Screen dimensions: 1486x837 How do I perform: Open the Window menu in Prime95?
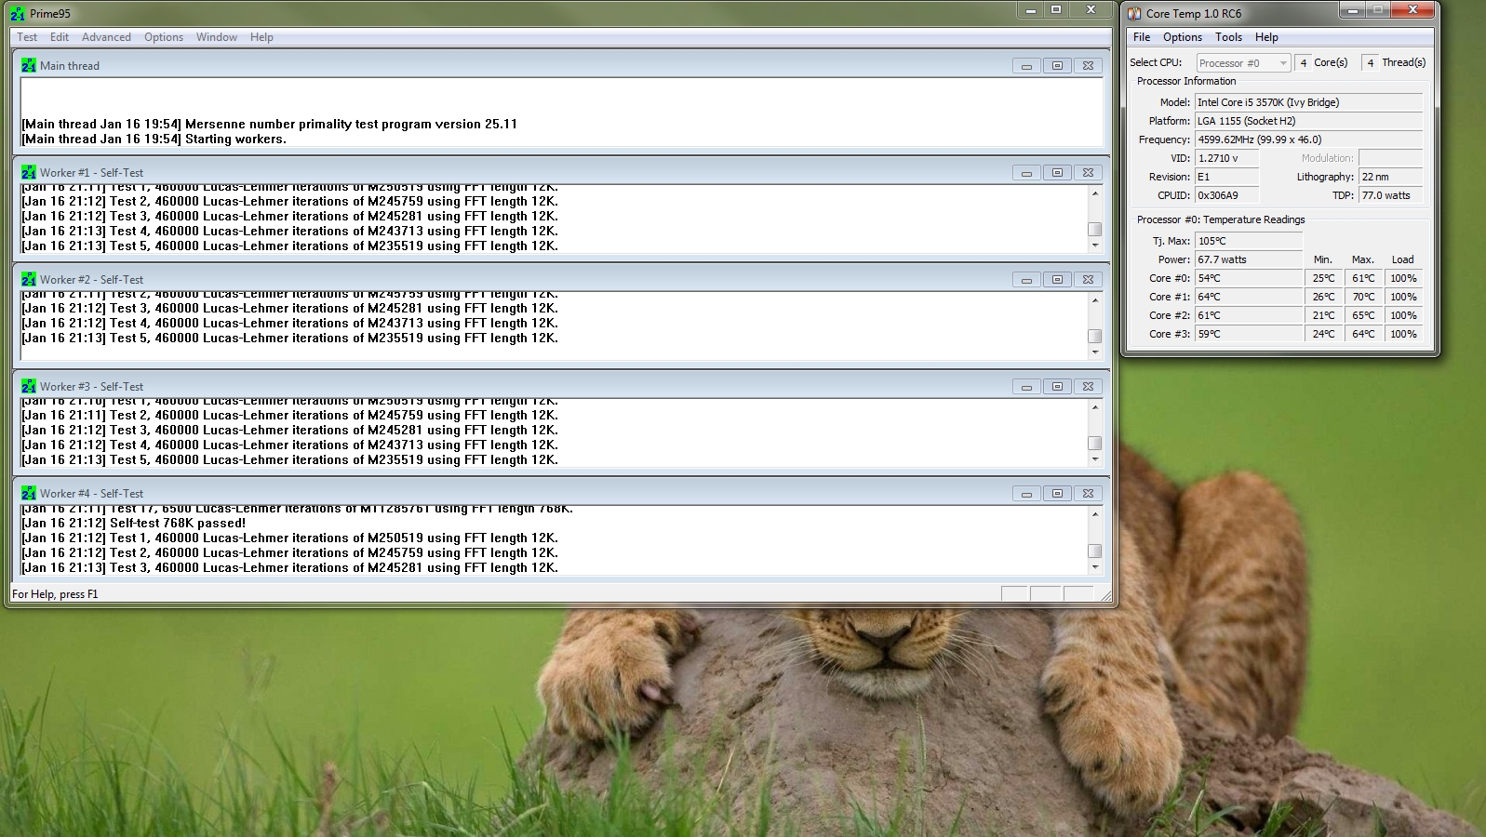click(216, 37)
